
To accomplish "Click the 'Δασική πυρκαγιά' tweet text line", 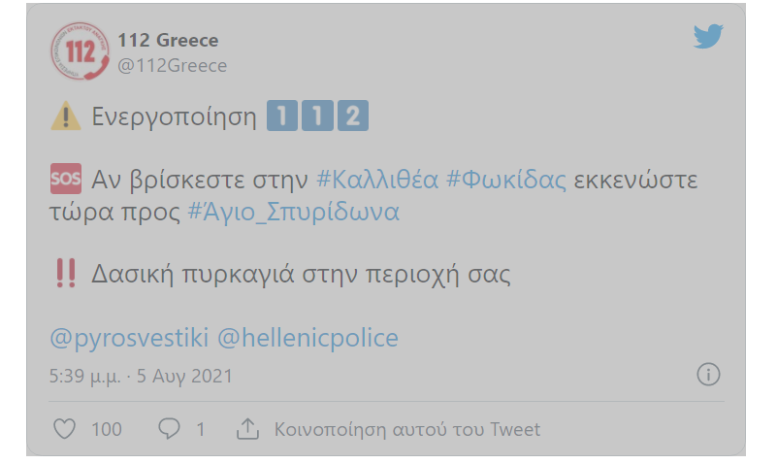I will 301,274.
